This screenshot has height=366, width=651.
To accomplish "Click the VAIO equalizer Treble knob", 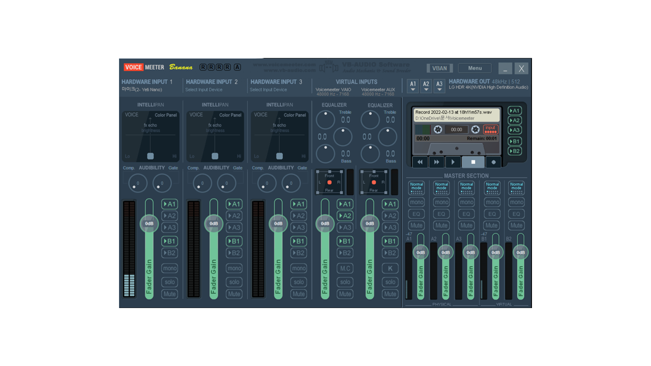I will tap(325, 120).
